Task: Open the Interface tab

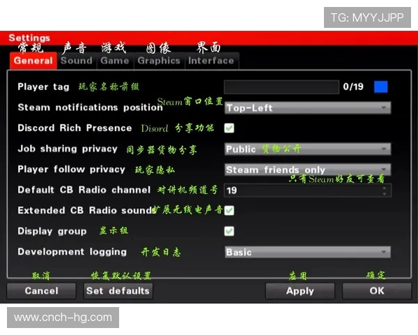Action: click(211, 61)
